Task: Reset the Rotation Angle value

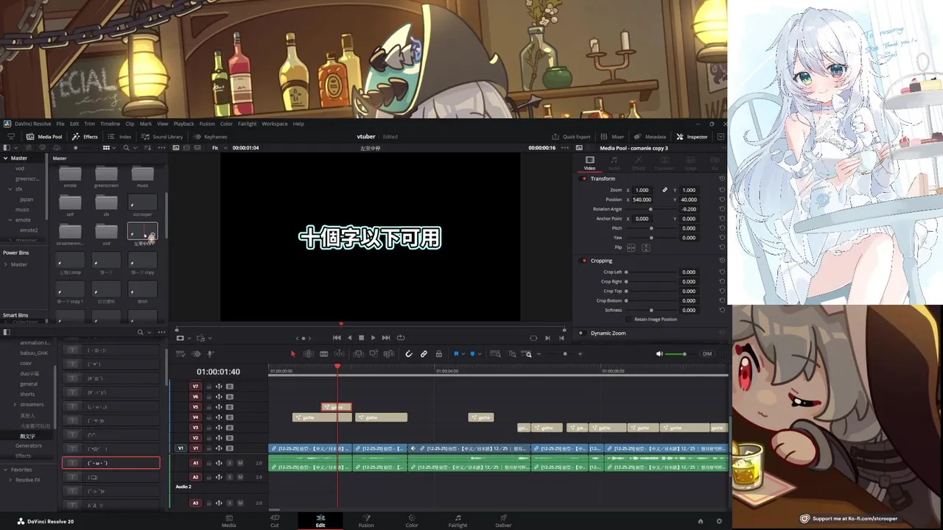Action: point(722,209)
